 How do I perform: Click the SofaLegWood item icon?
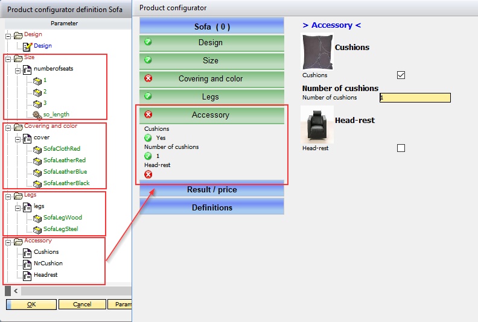tap(37, 218)
